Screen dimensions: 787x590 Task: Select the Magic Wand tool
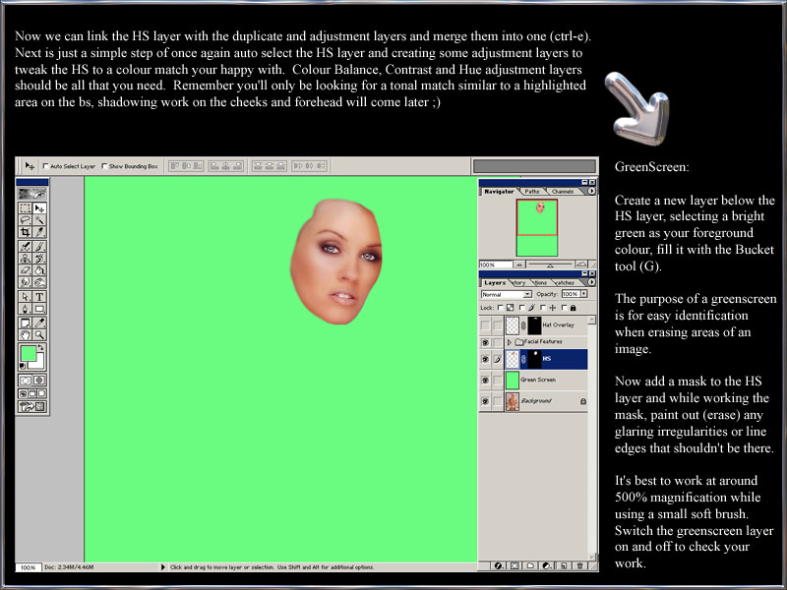tap(39, 219)
